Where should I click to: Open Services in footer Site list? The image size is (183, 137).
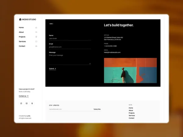click(x=132, y=115)
